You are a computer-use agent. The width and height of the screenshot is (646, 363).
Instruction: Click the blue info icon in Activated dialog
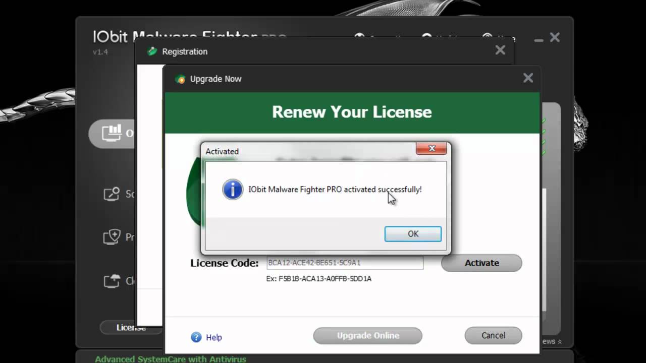233,190
